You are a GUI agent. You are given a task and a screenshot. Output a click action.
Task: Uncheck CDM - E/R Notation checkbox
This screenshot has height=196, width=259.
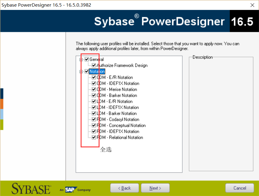(94, 77)
